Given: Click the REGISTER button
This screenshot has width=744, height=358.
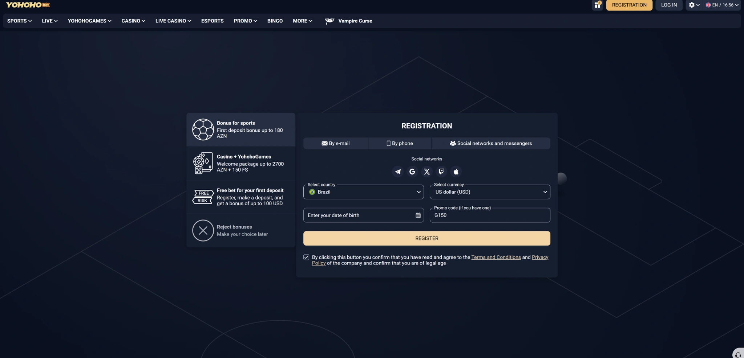Looking at the screenshot, I should (427, 238).
